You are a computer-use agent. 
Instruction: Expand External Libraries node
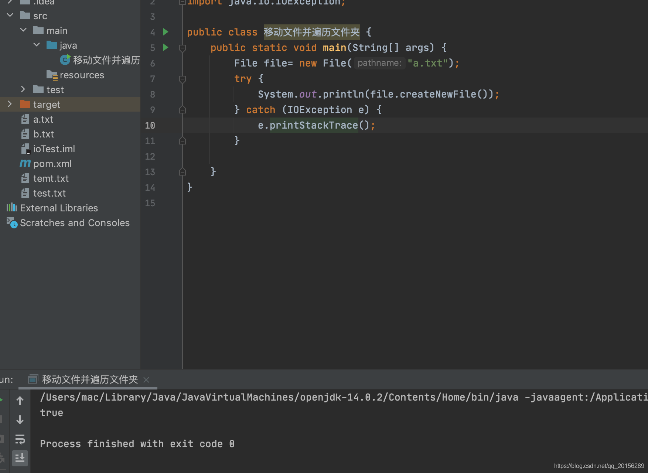[x=59, y=208]
